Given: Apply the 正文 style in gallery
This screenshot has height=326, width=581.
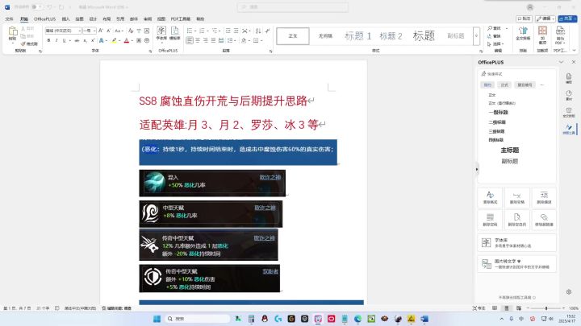Looking at the screenshot, I should pos(293,36).
